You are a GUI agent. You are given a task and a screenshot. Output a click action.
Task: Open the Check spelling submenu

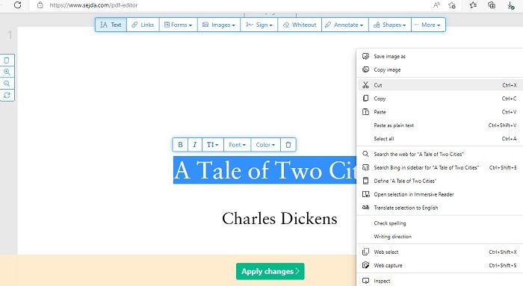click(439, 223)
